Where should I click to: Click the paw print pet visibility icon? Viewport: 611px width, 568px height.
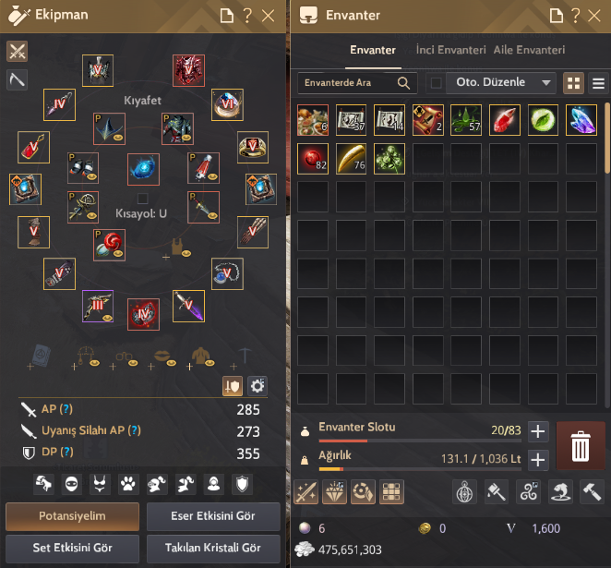[128, 484]
